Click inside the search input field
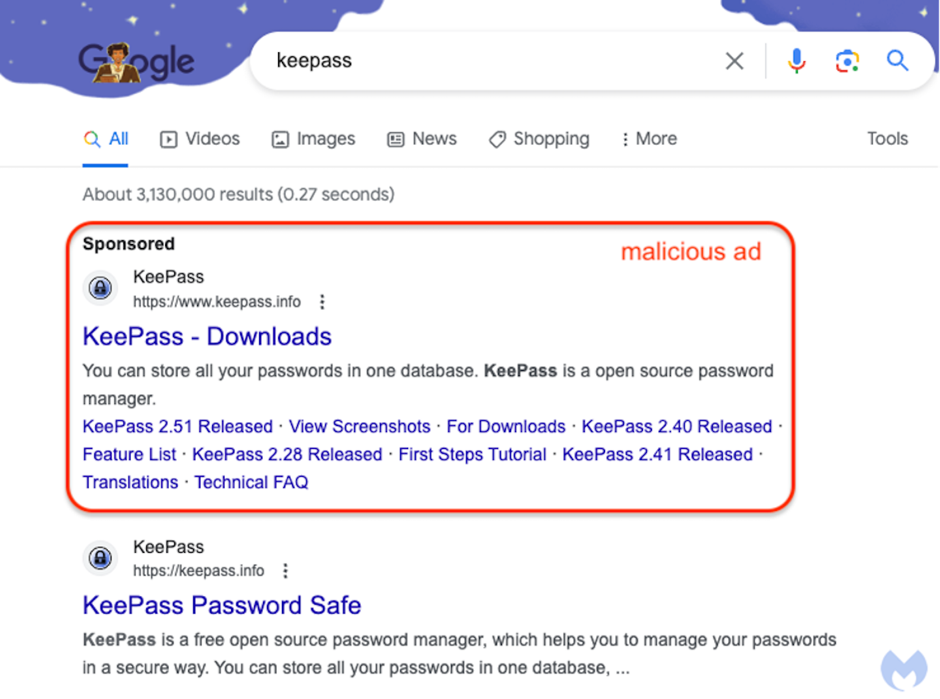The height and width of the screenshot is (699, 940). [457, 60]
